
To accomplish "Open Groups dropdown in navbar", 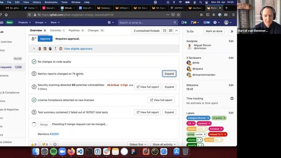I will 41,22.
